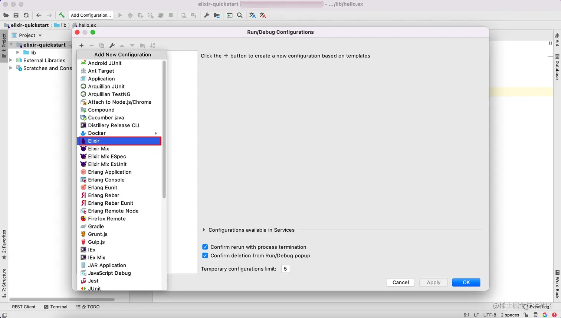Click the LF line separator in status bar

pos(476,315)
